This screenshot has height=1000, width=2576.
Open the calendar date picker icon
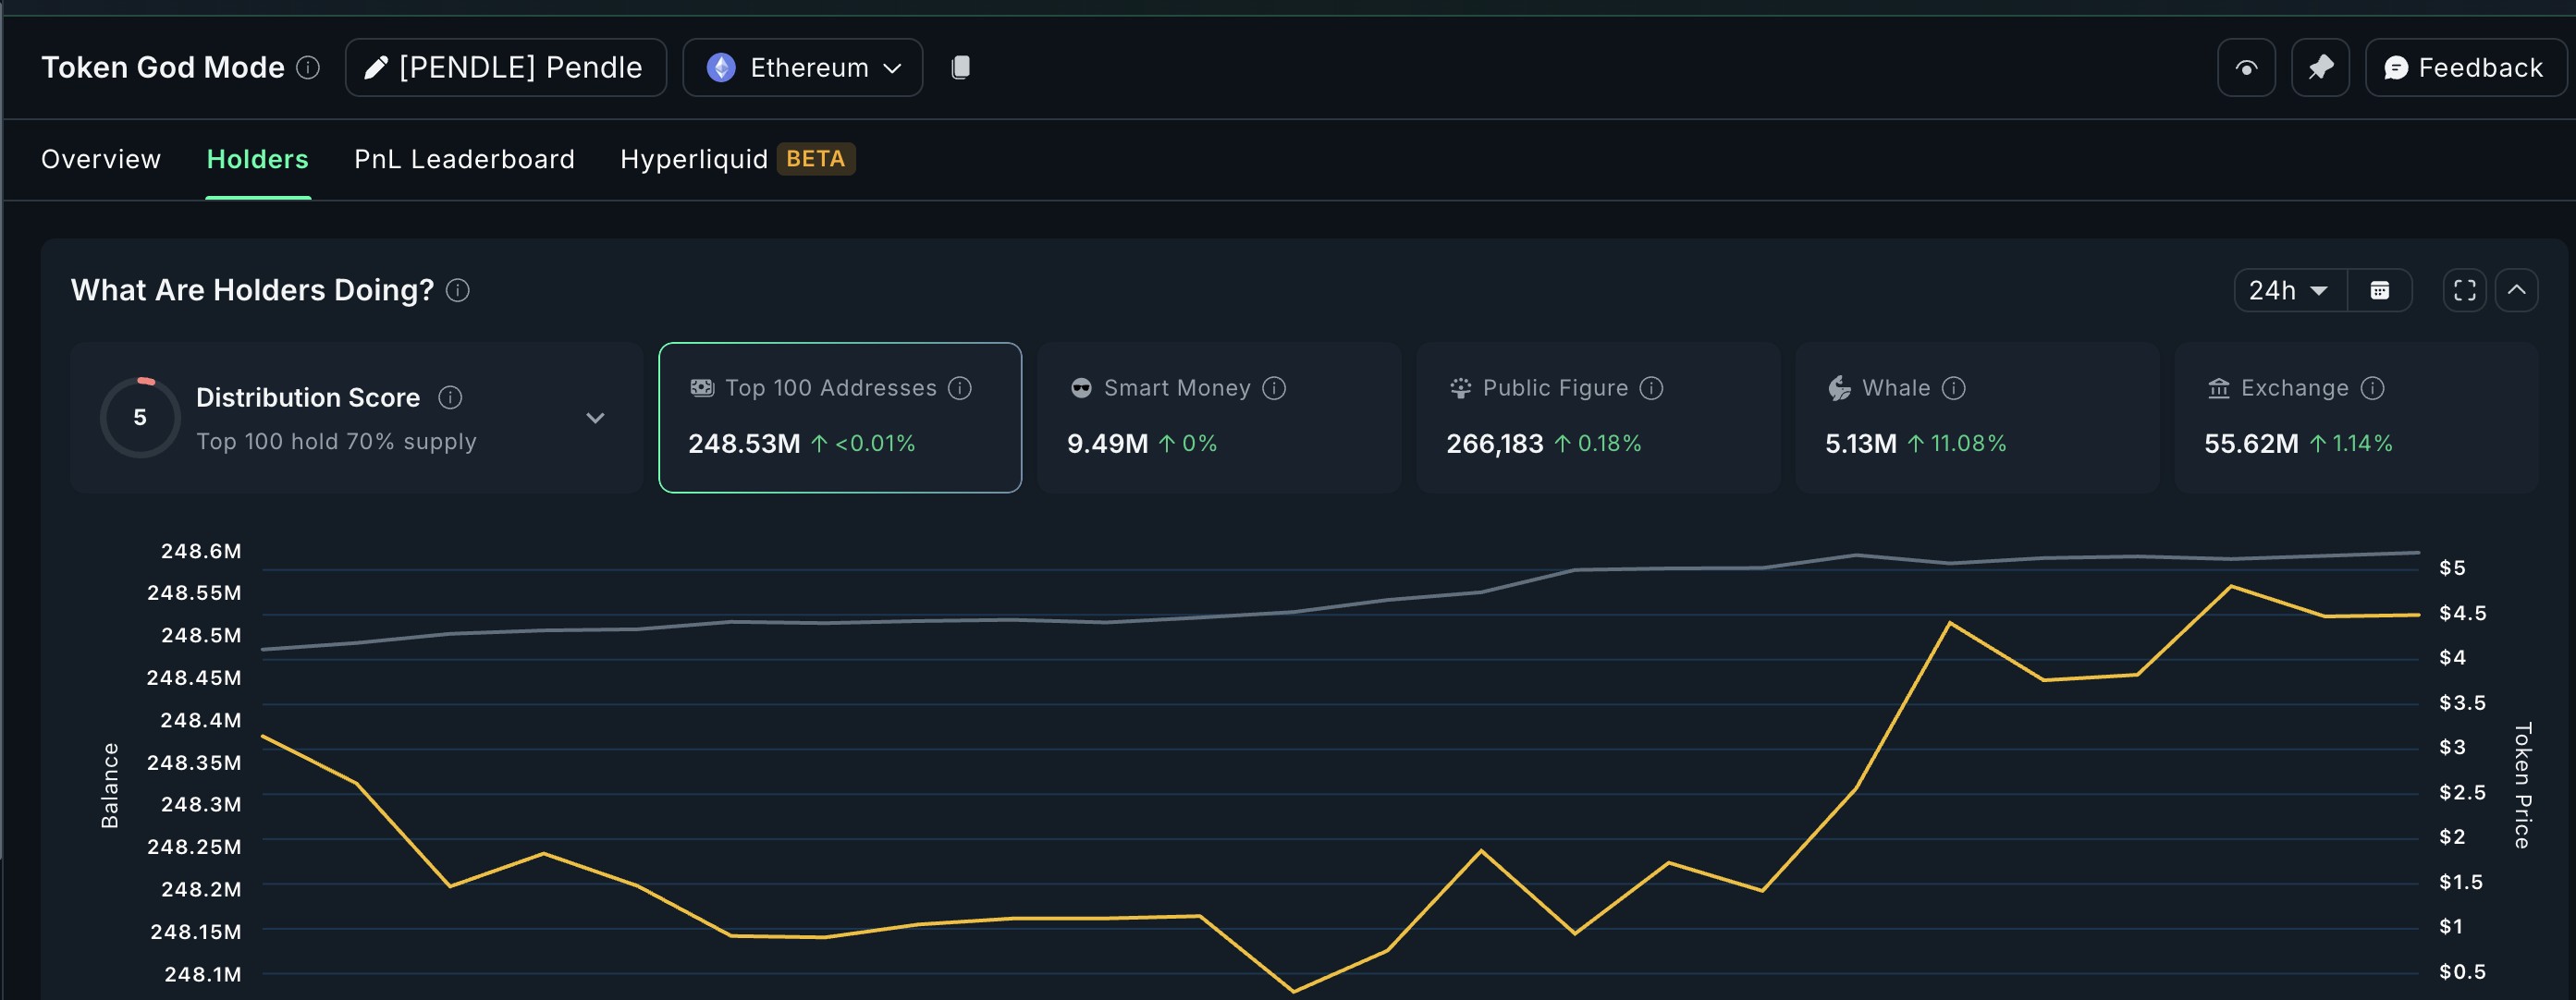[x=2380, y=290]
